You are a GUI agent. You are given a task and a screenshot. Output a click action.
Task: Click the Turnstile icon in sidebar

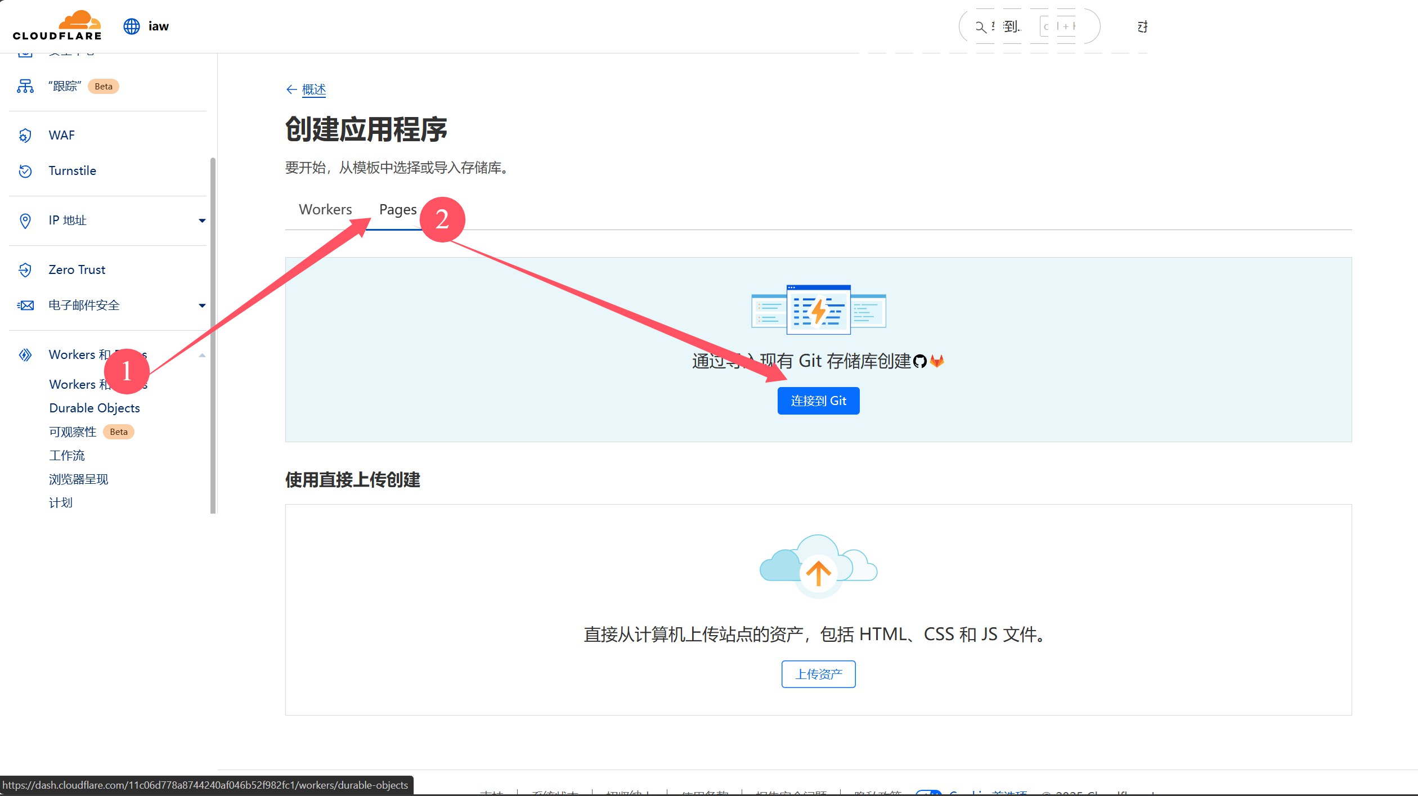(x=25, y=171)
